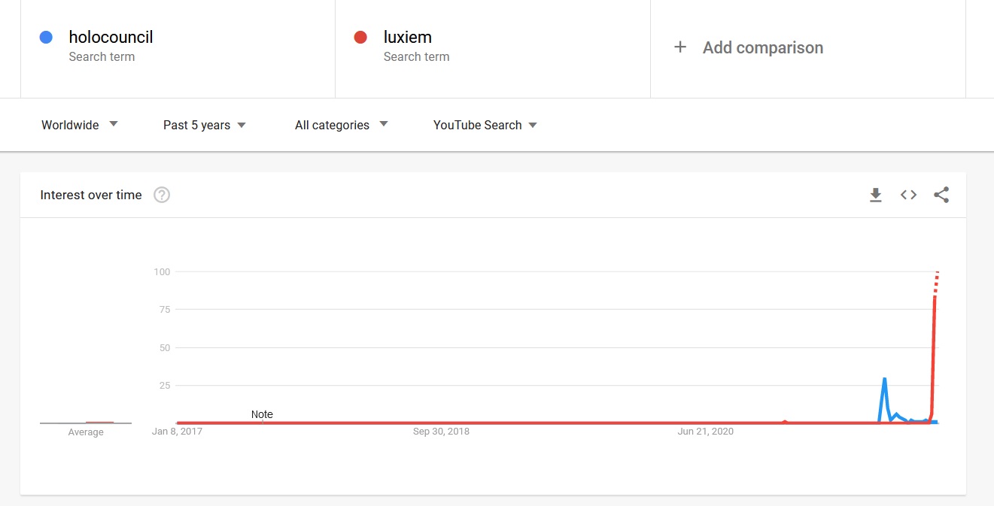Share the Interest over time chart
Viewport: 994px width, 506px height.
click(941, 195)
